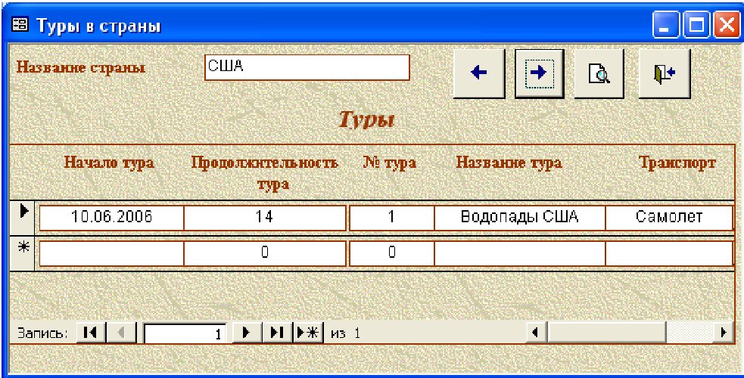Click the Название тура column header
The width and height of the screenshot is (744, 378).
click(x=509, y=163)
